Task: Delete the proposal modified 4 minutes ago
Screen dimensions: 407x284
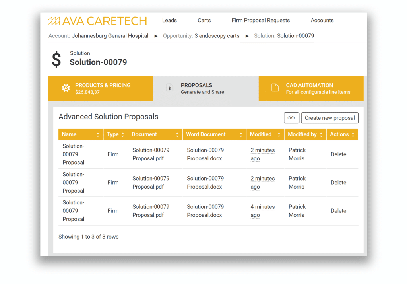Action: 338,211
